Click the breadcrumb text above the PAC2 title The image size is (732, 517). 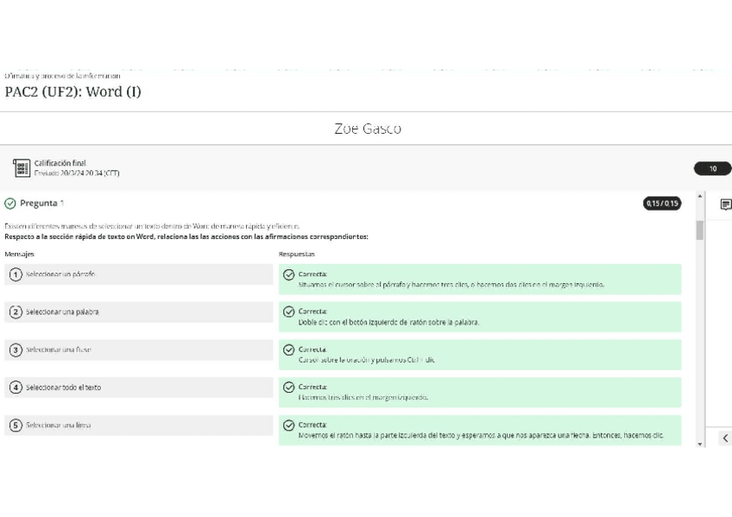click(62, 76)
